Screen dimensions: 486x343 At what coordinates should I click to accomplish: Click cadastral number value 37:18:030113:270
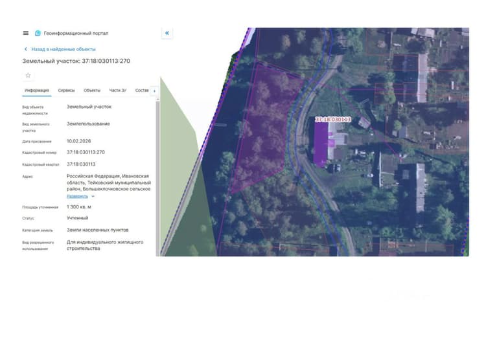coord(86,152)
